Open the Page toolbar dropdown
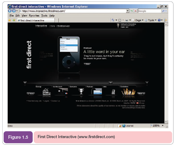 (138, 20)
